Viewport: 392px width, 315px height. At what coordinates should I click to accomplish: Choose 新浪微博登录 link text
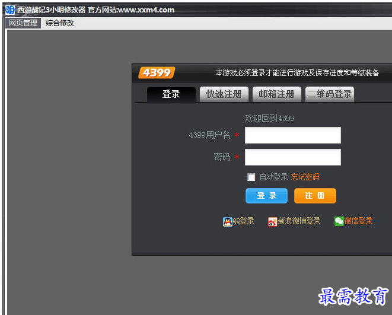(x=299, y=221)
